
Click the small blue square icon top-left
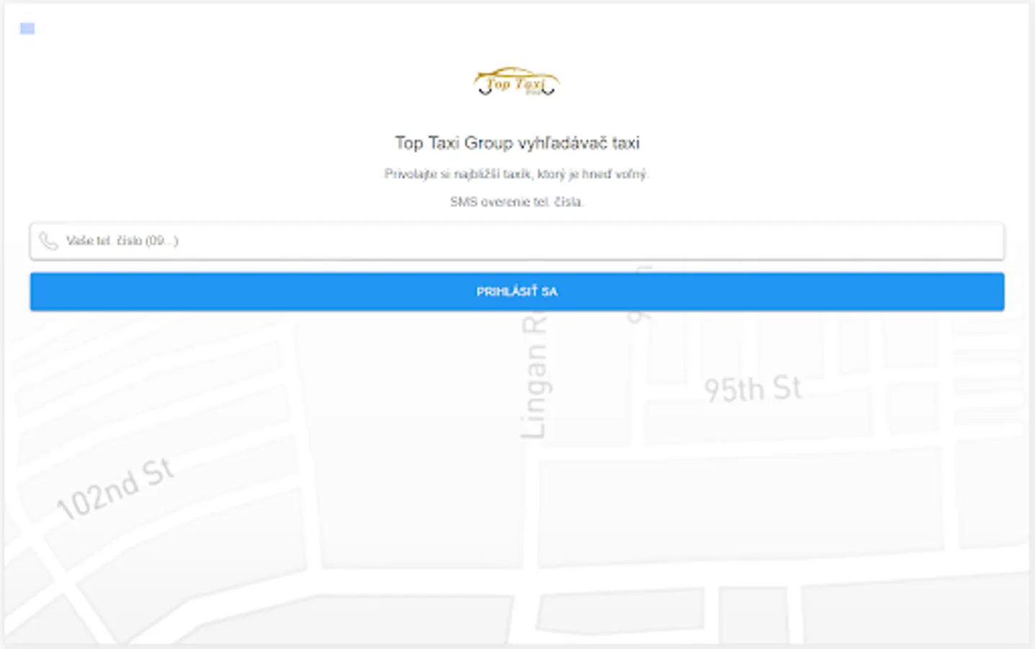click(27, 29)
